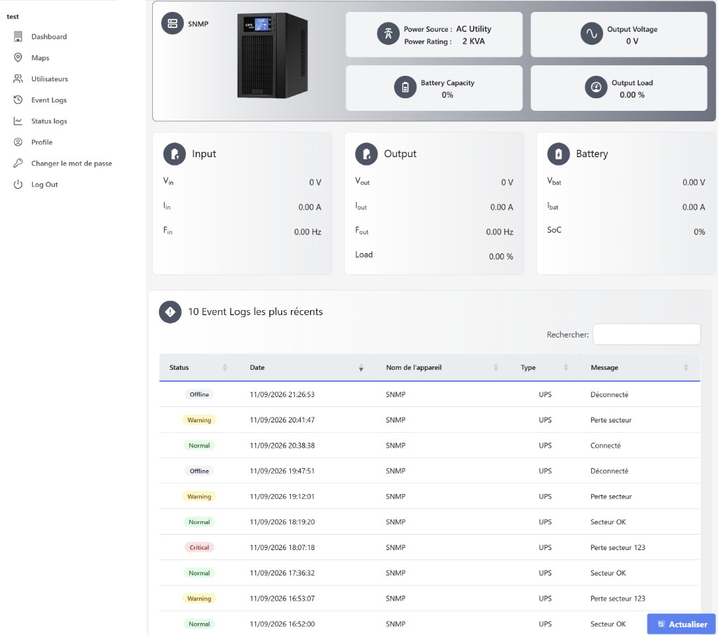Open Status logs page

point(49,121)
